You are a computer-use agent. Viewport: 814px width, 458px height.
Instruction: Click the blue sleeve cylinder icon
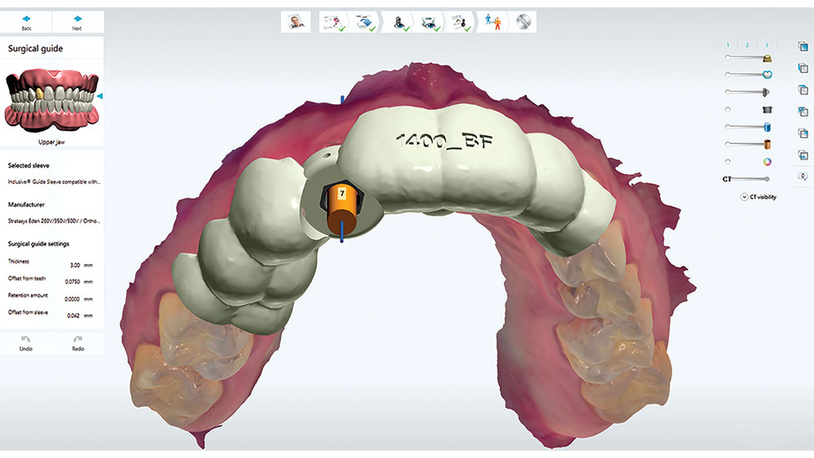click(x=768, y=127)
